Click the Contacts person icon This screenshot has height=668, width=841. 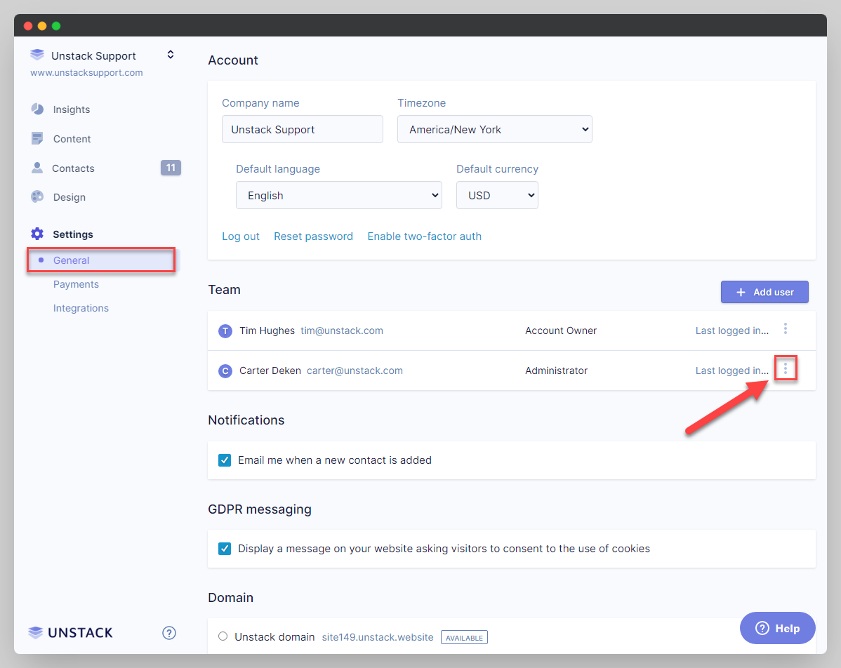coord(37,168)
